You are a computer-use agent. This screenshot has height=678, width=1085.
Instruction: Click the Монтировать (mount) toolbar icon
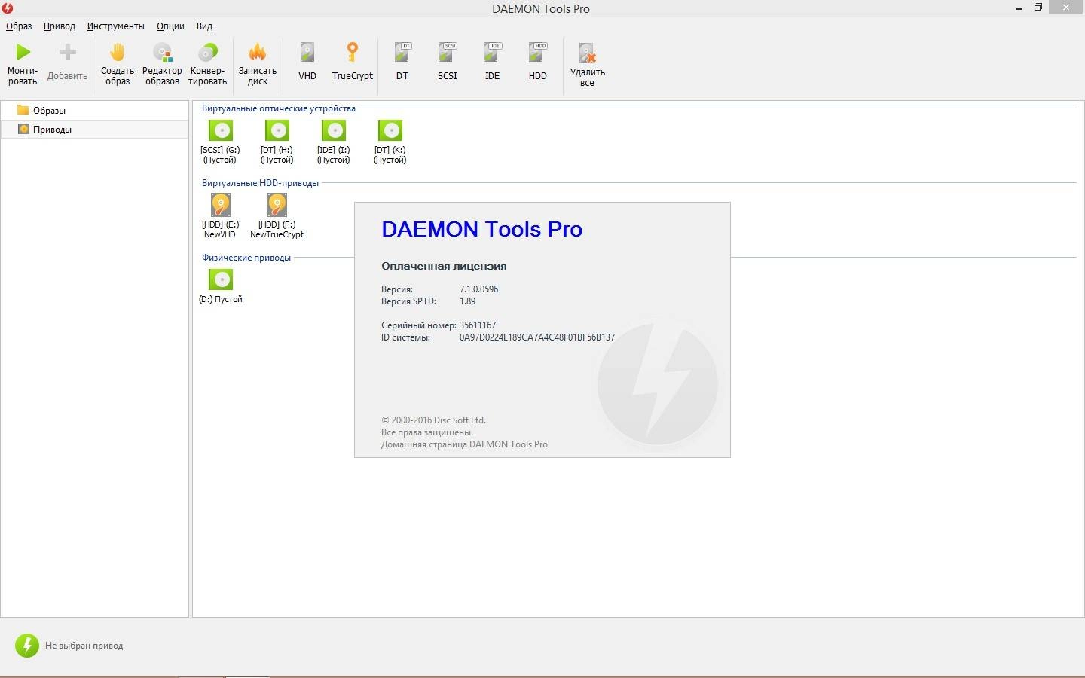tap(23, 52)
